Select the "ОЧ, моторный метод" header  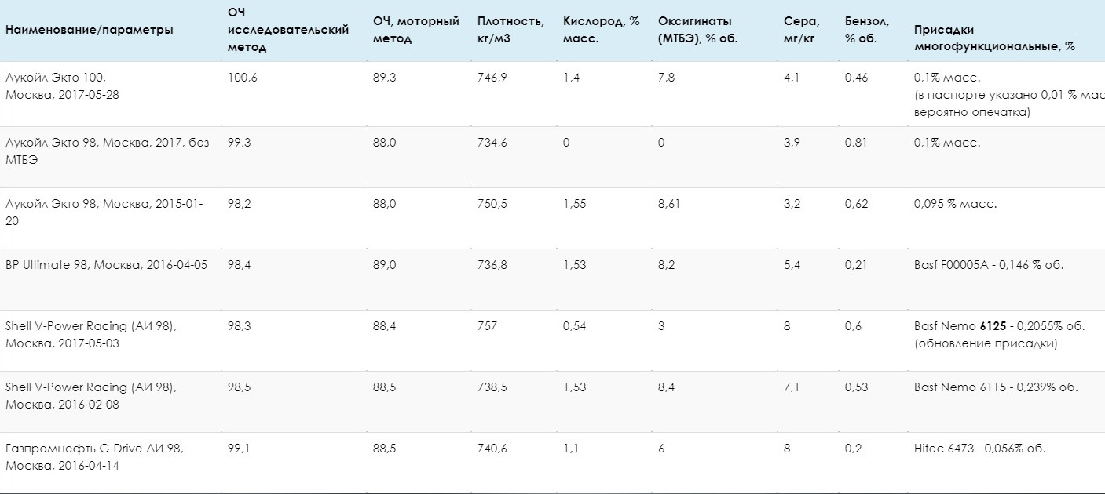click(415, 30)
